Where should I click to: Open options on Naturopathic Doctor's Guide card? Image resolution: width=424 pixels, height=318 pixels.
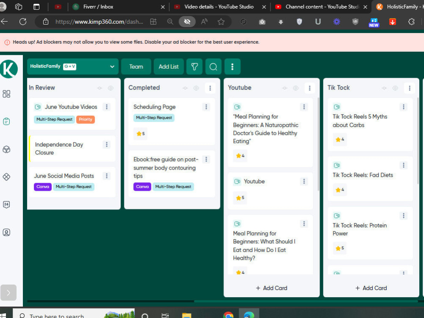pyautogui.click(x=304, y=107)
